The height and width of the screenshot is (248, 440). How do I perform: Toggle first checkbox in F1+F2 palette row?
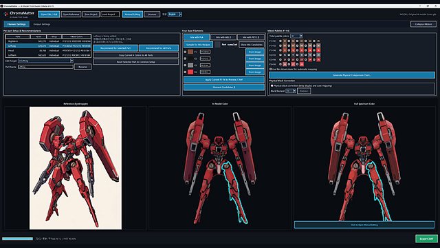[280, 41]
